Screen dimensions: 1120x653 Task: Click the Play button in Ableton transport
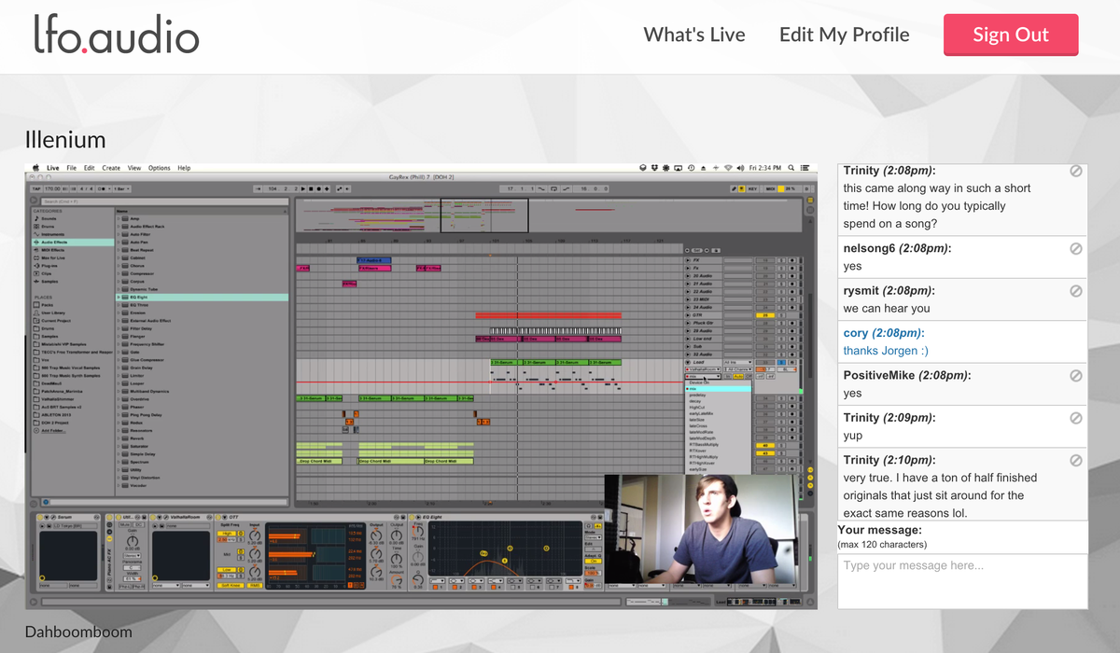(303, 188)
